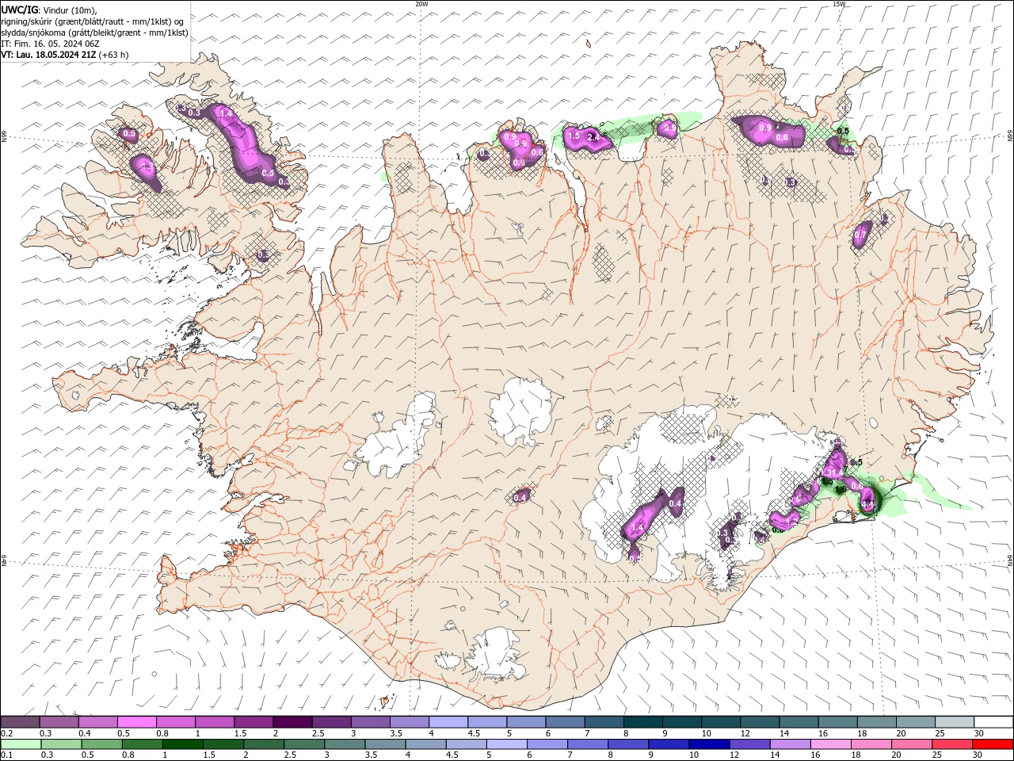
Task: Click the '1.4' value over the southern glacier
Action: point(636,527)
